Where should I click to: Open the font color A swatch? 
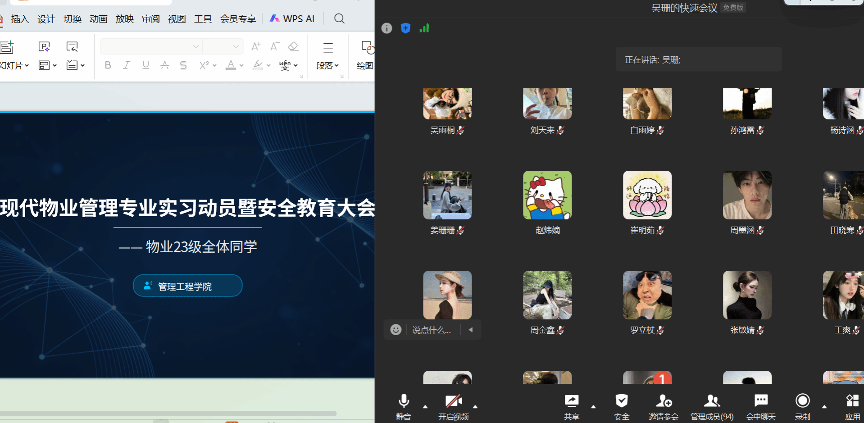click(x=231, y=65)
